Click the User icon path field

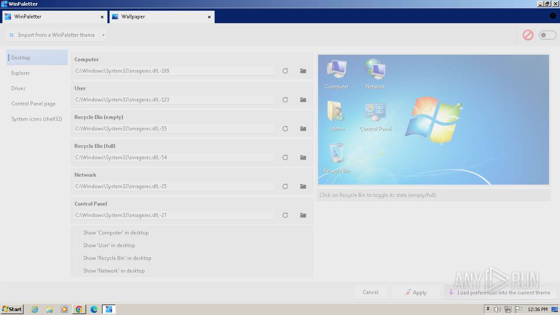(174, 100)
